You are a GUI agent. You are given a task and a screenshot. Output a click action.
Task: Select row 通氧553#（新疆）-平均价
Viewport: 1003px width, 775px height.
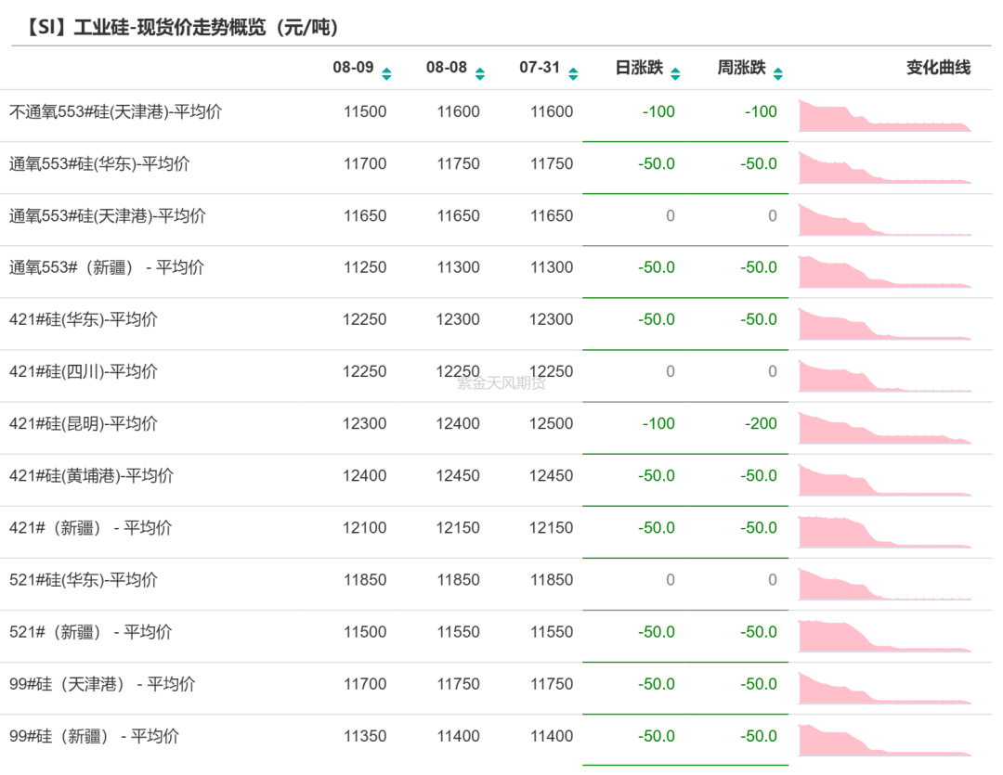(496, 272)
